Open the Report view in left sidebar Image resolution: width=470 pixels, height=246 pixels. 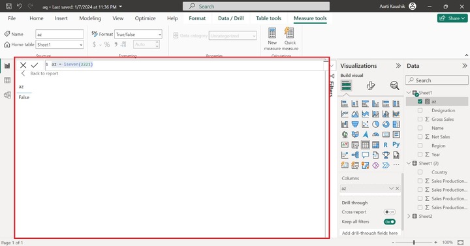(x=7, y=66)
